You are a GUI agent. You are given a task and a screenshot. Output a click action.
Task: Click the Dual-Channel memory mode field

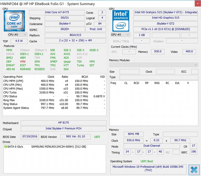tap(151, 146)
